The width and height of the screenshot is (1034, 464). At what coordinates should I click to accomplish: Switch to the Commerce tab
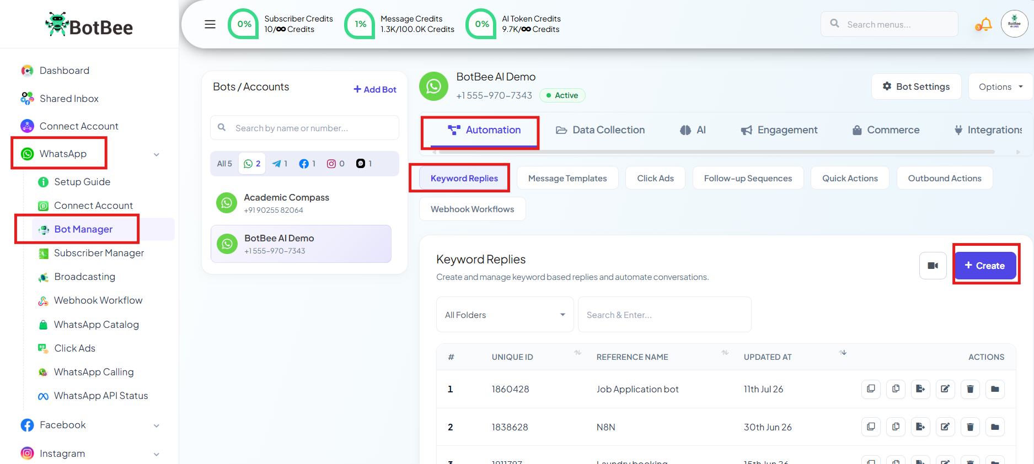tap(886, 130)
